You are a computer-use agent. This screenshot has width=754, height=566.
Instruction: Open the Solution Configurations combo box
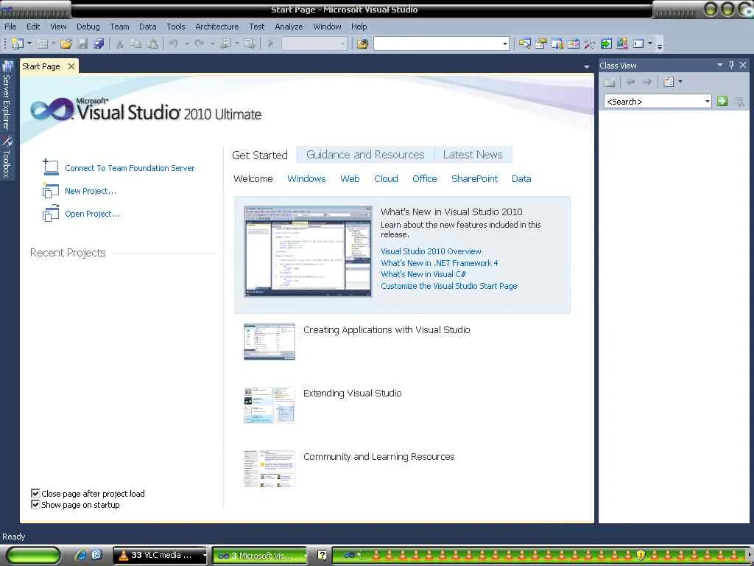[314, 43]
